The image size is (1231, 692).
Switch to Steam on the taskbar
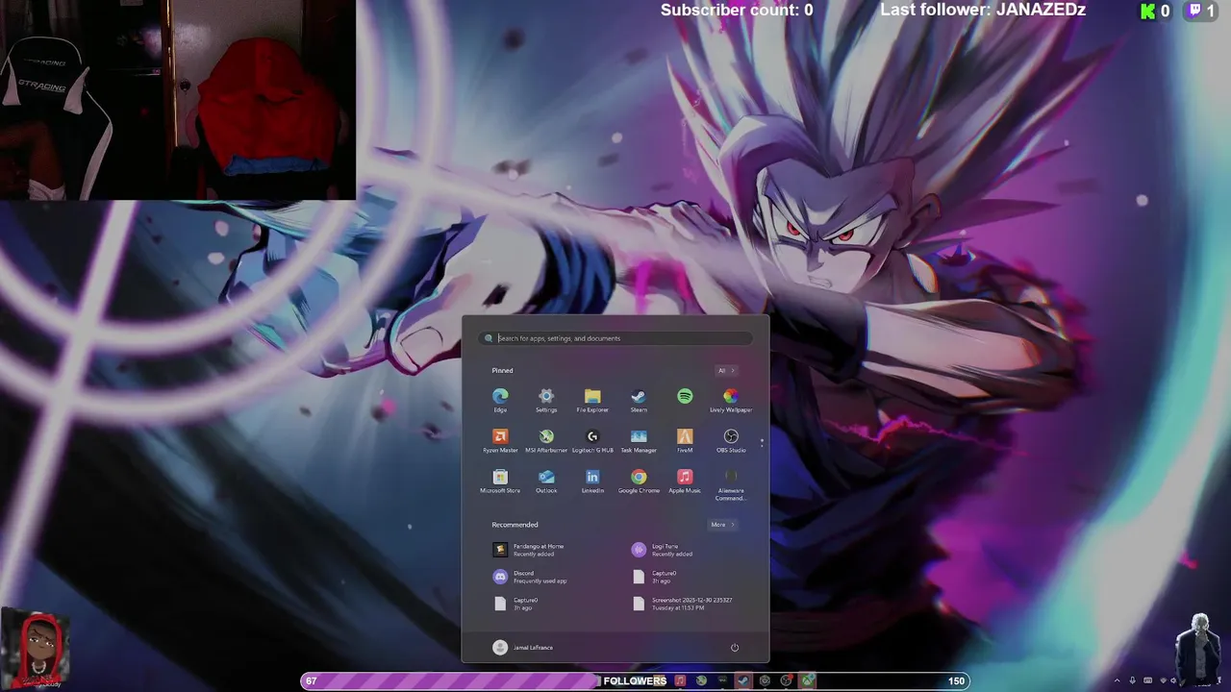click(x=743, y=680)
